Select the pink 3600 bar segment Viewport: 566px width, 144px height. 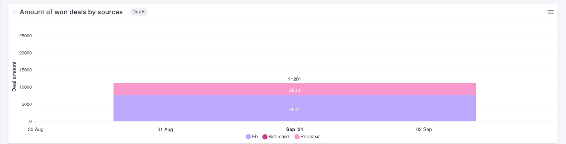[x=294, y=90]
